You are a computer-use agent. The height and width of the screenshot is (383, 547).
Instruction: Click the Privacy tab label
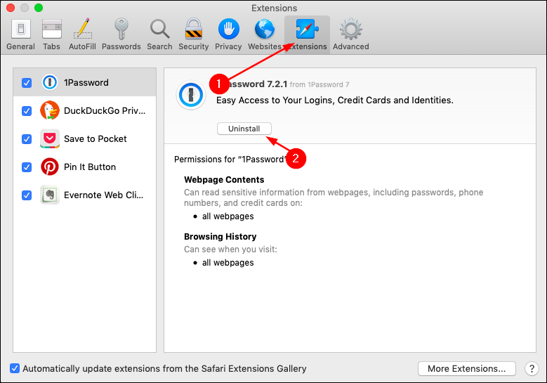228,46
